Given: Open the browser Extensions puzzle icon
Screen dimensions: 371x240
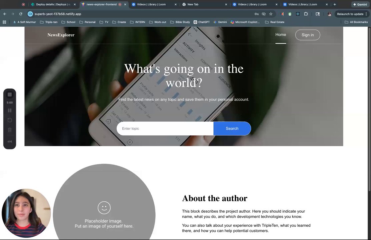Looking at the screenshot, I should (306, 14).
